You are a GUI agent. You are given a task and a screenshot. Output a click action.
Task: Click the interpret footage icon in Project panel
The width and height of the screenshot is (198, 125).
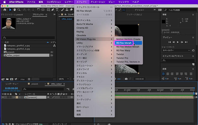point(3,79)
